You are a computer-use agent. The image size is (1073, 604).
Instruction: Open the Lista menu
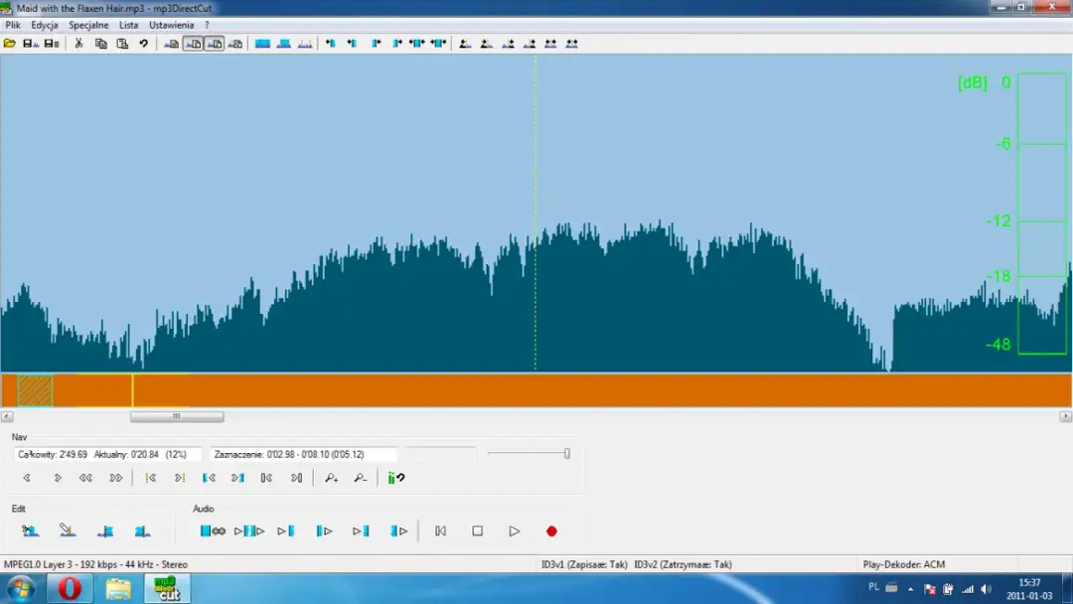point(129,25)
